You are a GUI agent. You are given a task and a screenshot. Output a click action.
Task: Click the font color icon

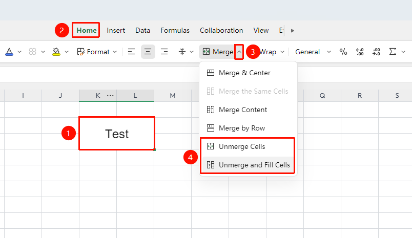9,52
